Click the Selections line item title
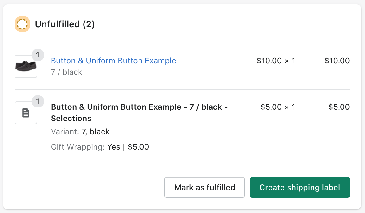365x213 pixels. pos(139,113)
